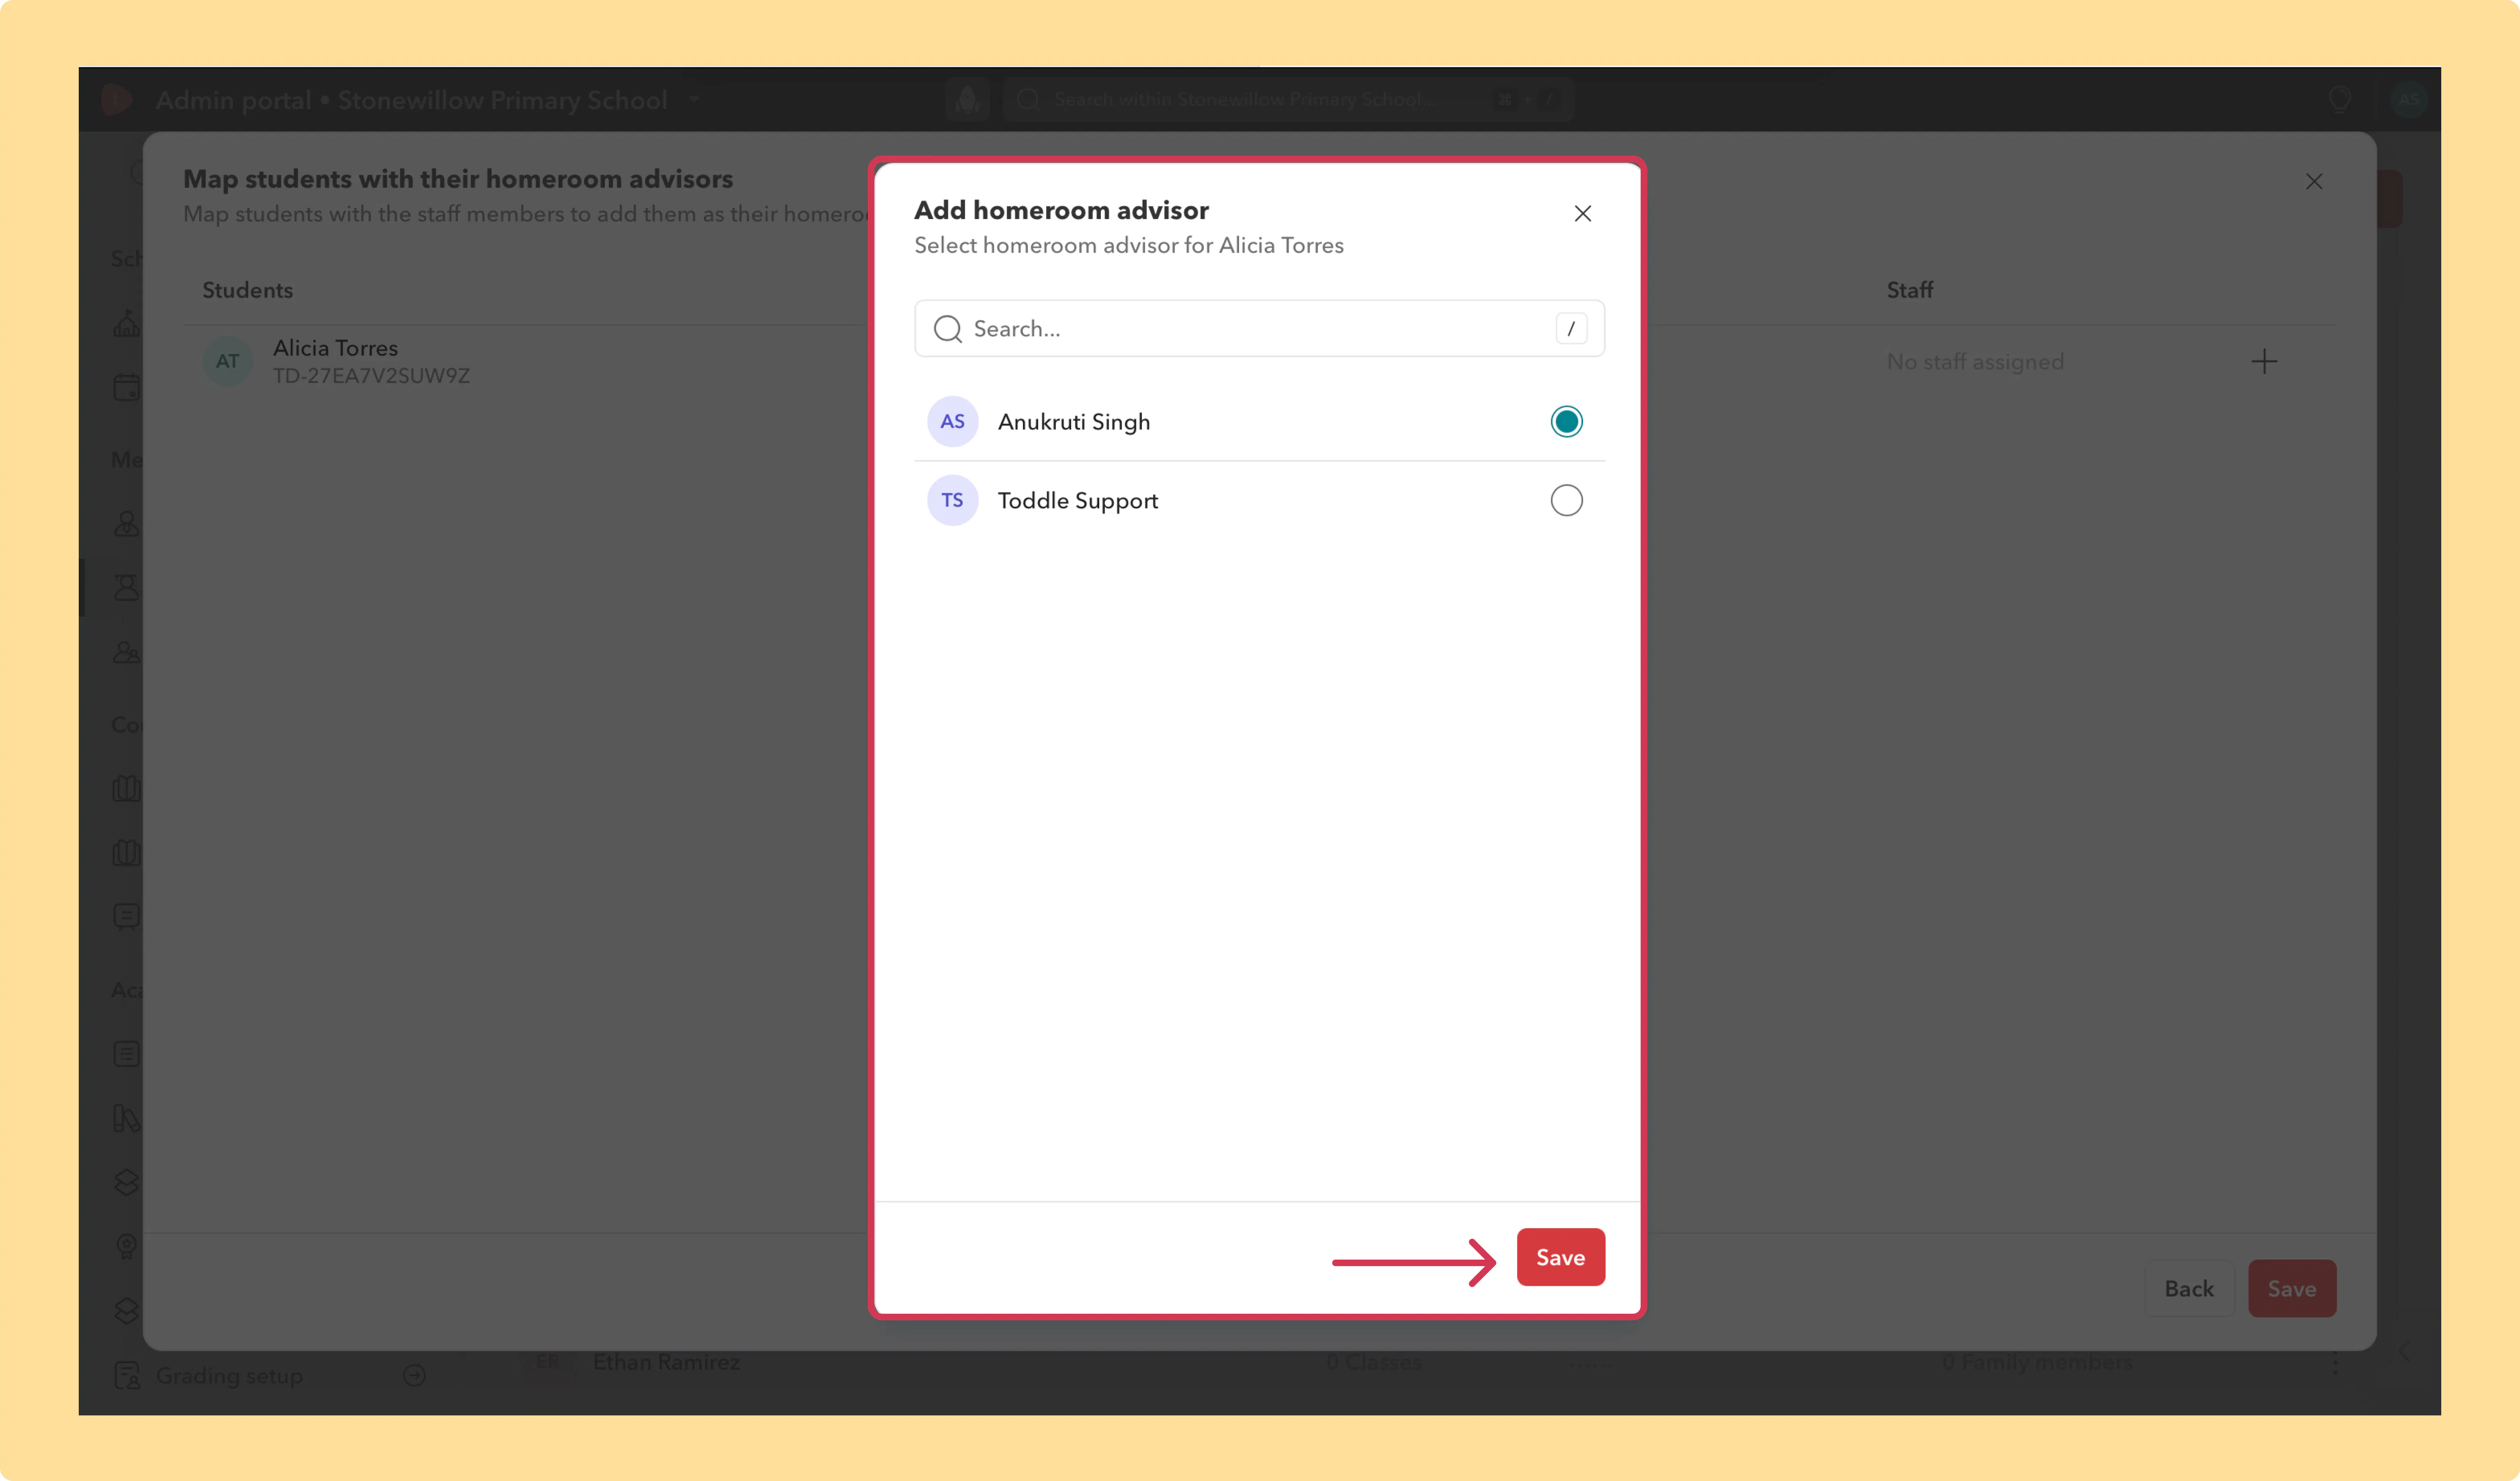The width and height of the screenshot is (2520, 1481).
Task: Click the Admin portal Stonewillow Primary School title
Action: (411, 100)
